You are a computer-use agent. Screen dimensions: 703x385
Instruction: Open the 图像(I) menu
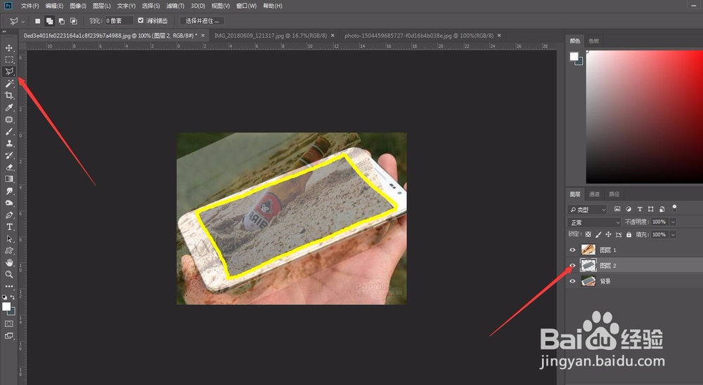[x=78, y=6]
